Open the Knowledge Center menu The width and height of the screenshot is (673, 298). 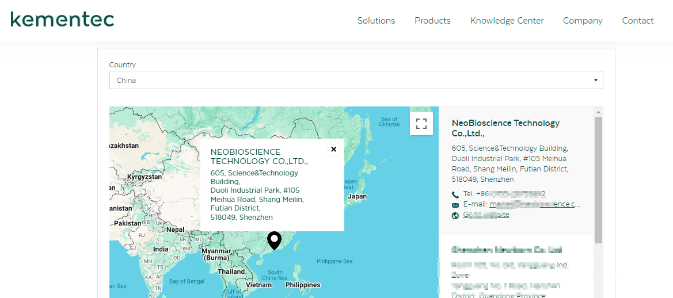[x=507, y=21]
